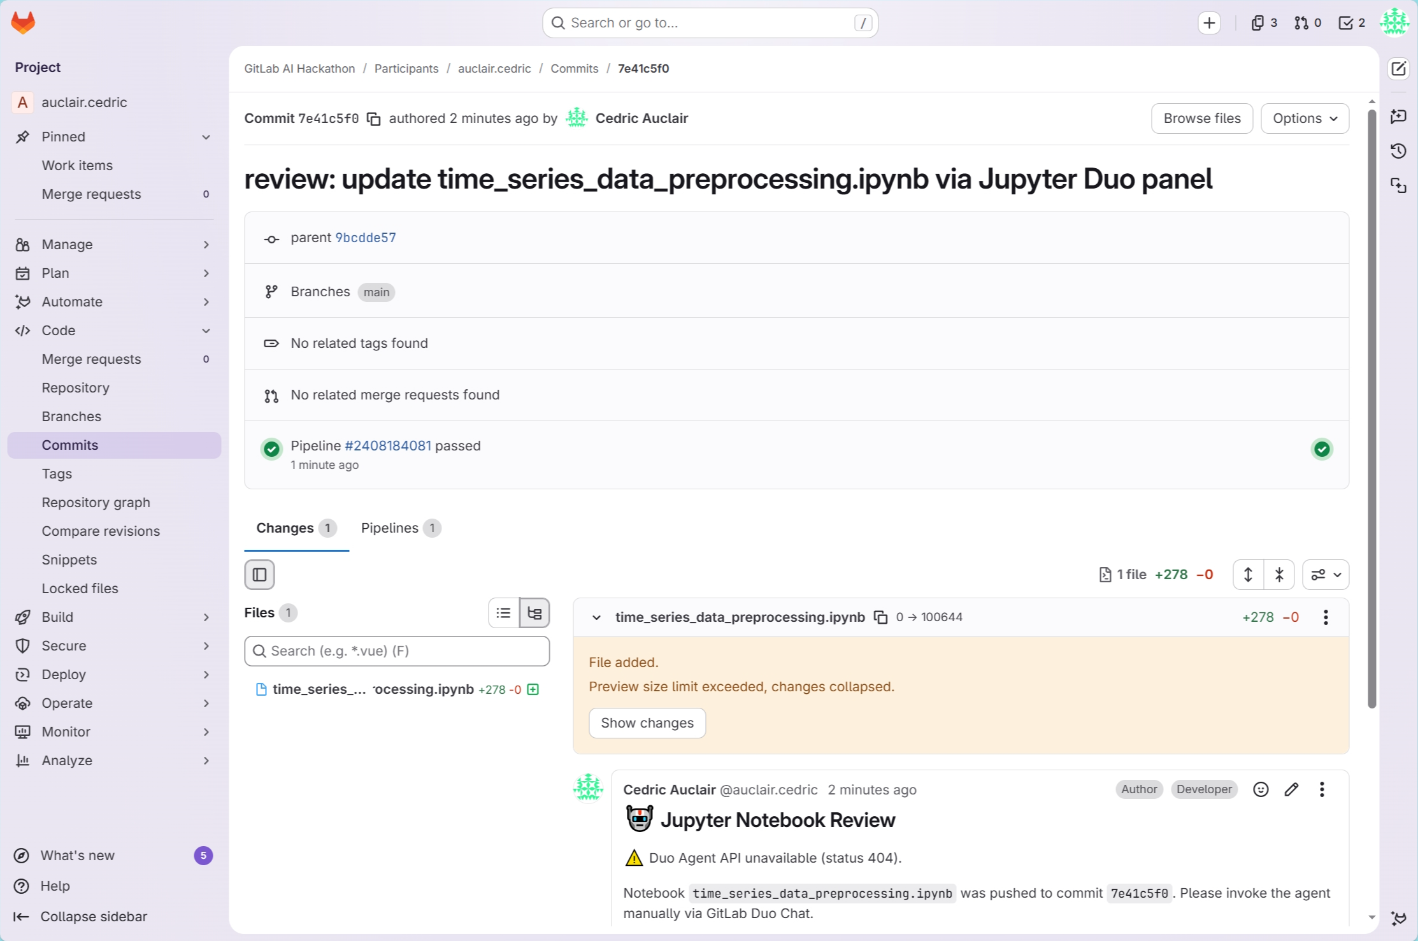Open parent commit 9bcdde57 link
1418x941 pixels.
(x=366, y=238)
